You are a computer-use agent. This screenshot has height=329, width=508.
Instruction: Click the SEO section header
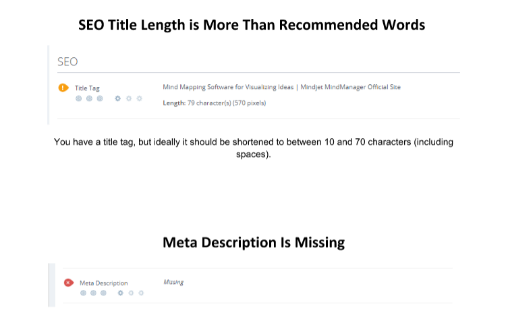click(x=67, y=61)
